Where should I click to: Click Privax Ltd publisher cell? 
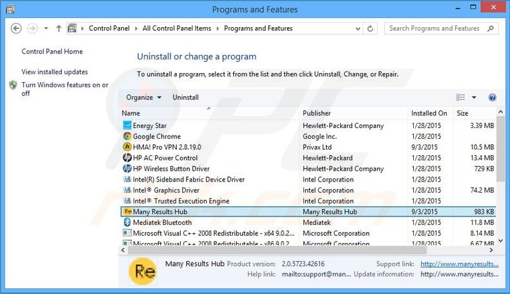317,147
